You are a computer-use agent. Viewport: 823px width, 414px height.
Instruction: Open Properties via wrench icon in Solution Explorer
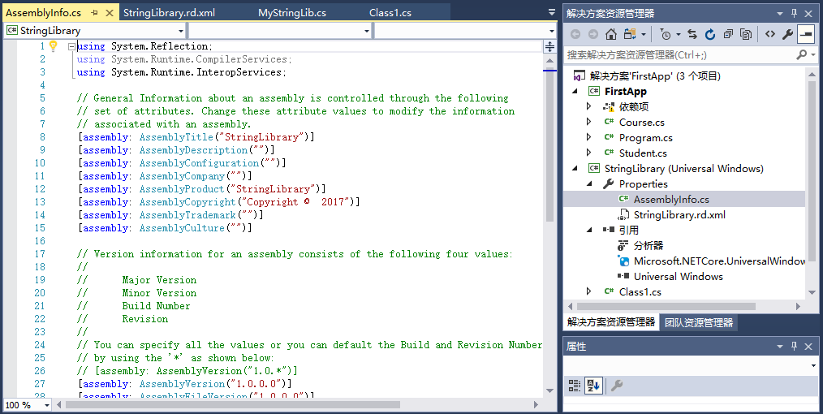pyautogui.click(x=787, y=34)
